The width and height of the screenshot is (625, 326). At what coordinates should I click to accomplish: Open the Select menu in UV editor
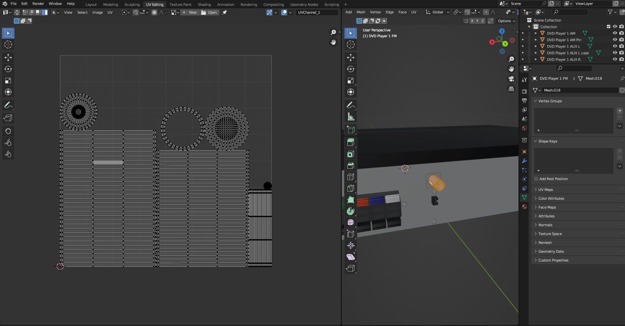(x=82, y=12)
